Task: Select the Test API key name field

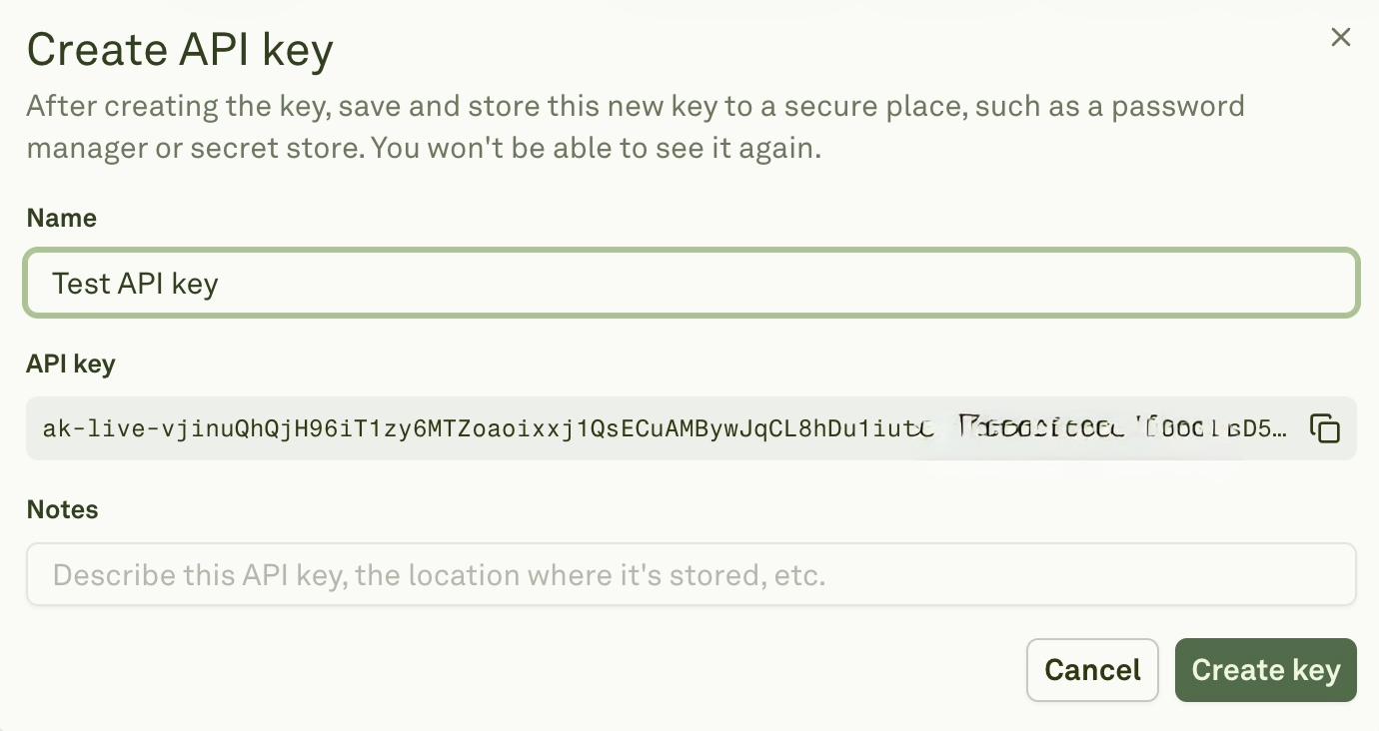Action: (689, 283)
